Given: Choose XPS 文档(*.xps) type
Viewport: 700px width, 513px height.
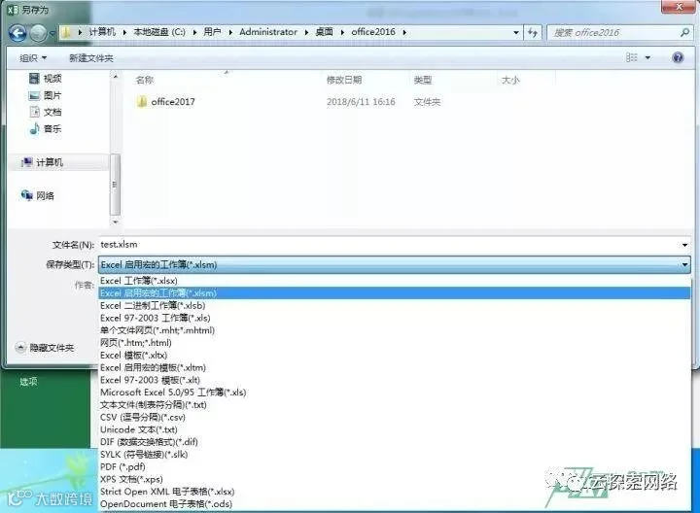Looking at the screenshot, I should point(394,479).
